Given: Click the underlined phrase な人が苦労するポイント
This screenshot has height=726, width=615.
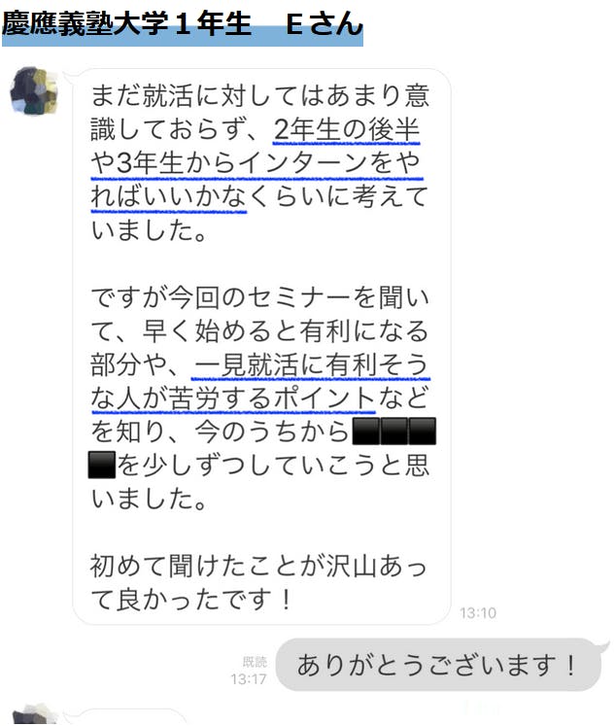Looking at the screenshot, I should click(x=233, y=398).
